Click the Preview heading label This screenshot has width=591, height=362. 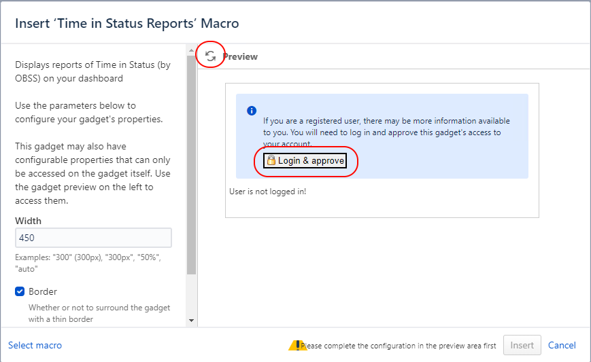point(240,57)
